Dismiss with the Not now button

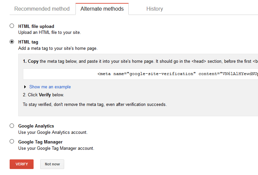[52, 164]
